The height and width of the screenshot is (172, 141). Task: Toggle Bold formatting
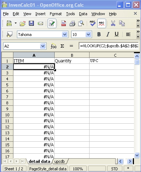[x=99, y=35]
